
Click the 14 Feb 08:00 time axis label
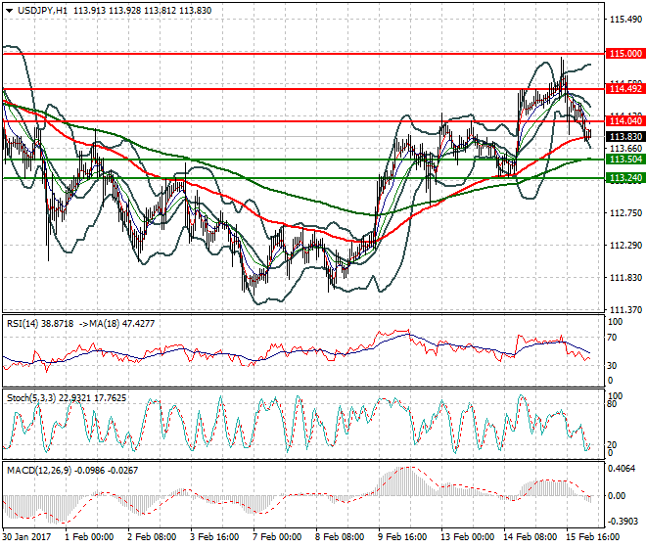(x=530, y=537)
